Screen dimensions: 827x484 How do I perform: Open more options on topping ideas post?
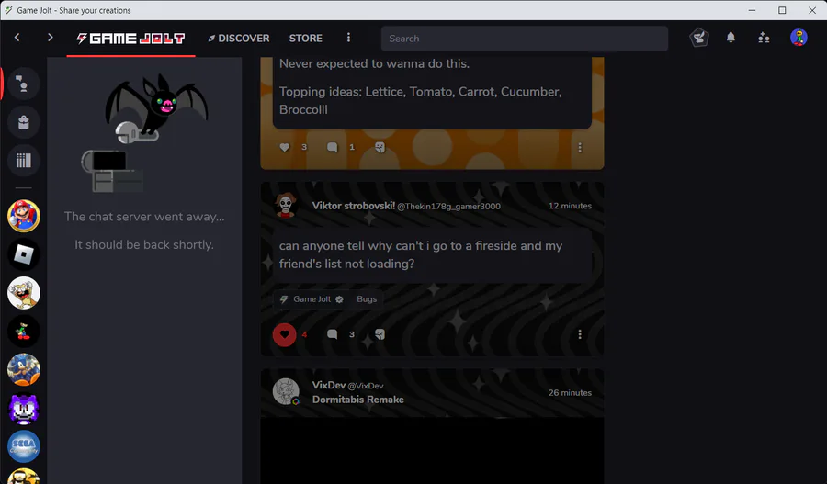coord(580,148)
